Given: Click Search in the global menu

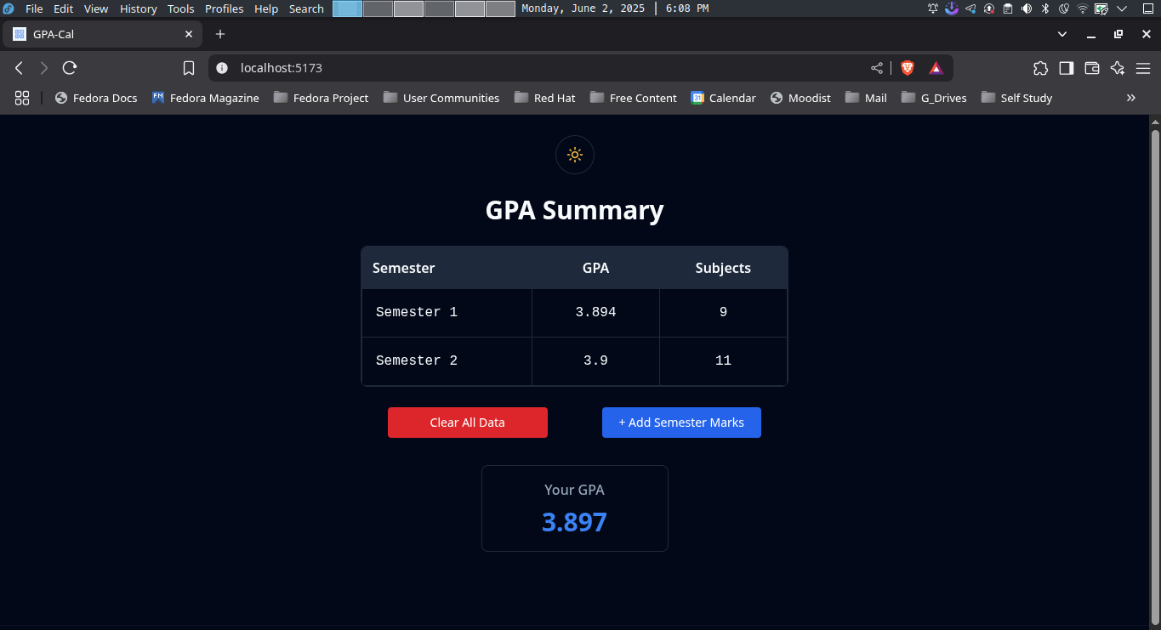Looking at the screenshot, I should coord(306,9).
